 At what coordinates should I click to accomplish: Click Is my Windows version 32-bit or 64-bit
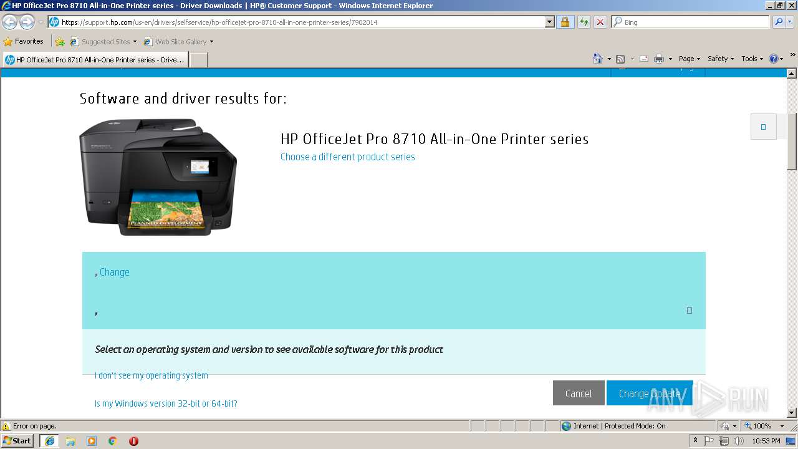[x=166, y=403]
